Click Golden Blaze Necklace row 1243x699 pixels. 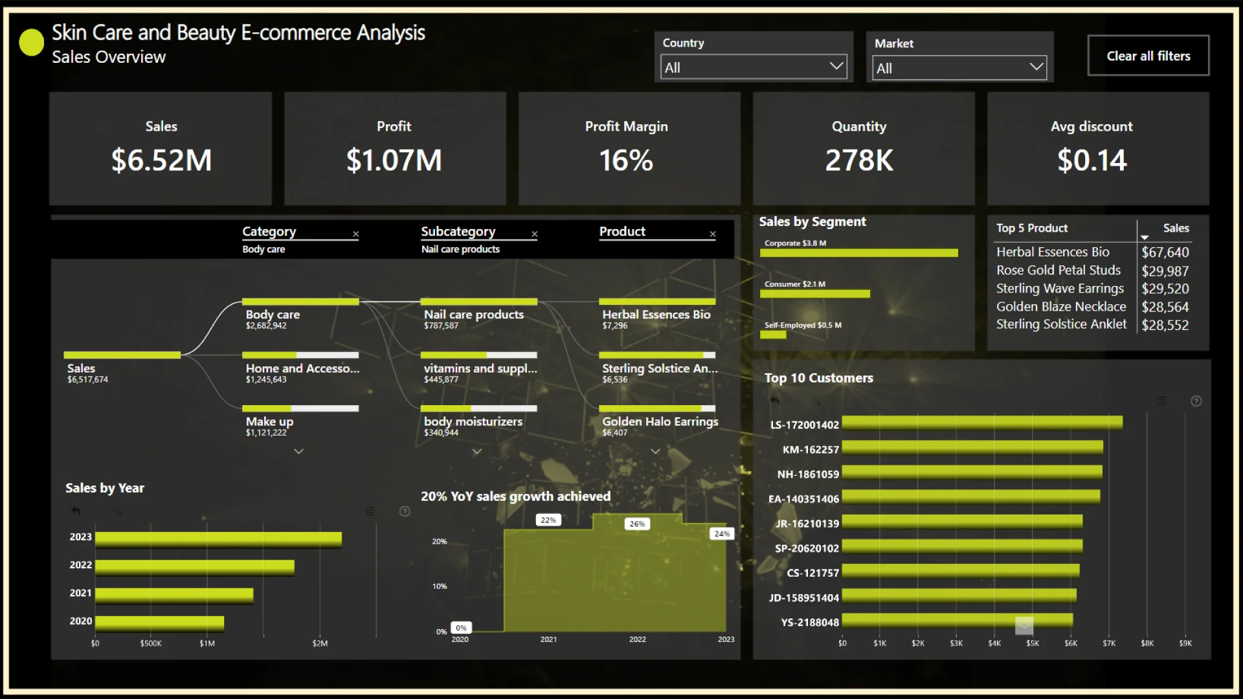click(1093, 307)
